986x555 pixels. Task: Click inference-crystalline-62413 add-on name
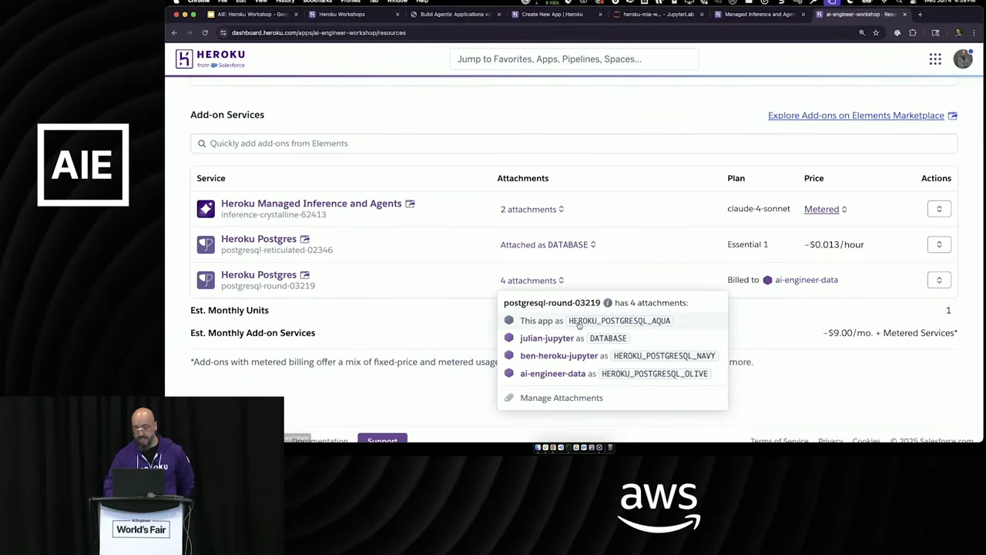coord(273,215)
